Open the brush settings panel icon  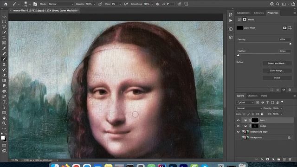coord(35,4)
